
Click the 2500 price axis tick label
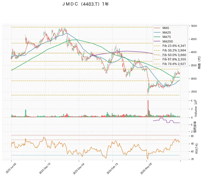point(194,92)
